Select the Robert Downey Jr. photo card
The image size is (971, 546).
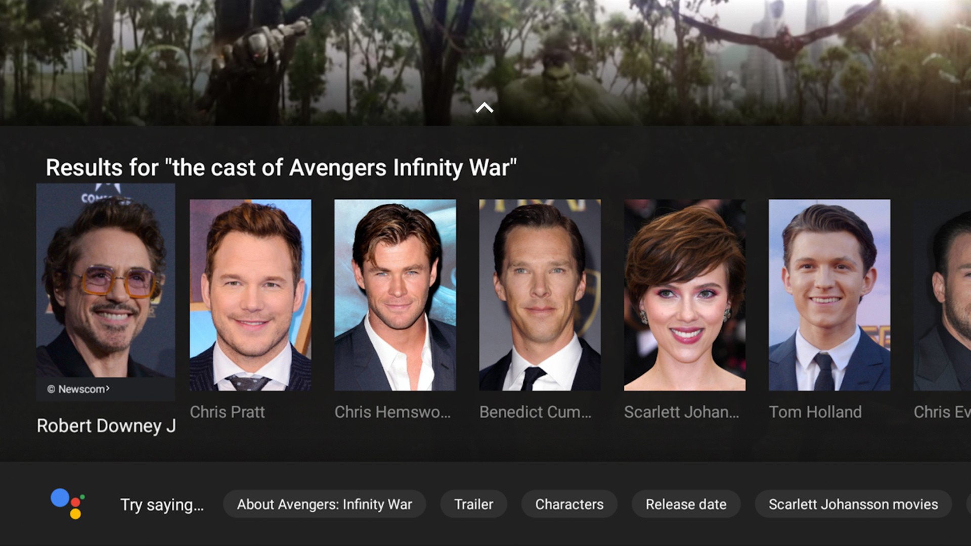click(106, 292)
